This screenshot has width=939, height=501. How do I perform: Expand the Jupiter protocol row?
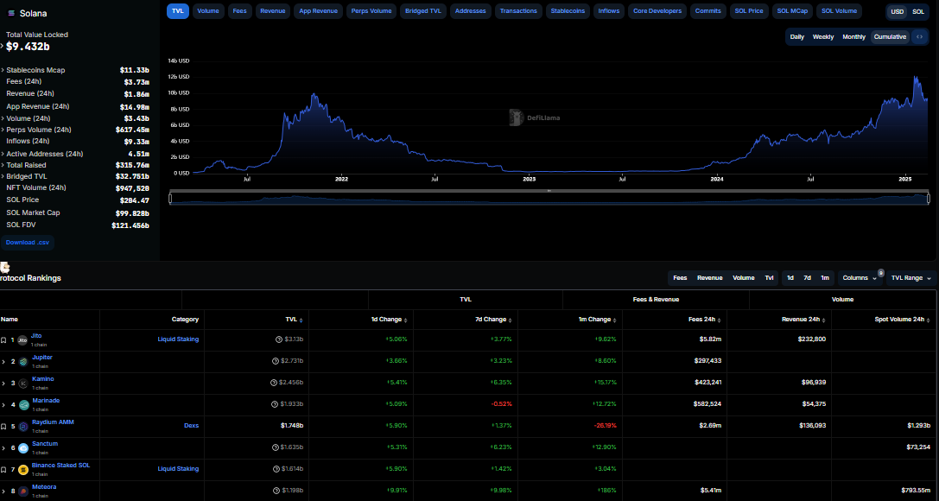[x=3, y=362]
